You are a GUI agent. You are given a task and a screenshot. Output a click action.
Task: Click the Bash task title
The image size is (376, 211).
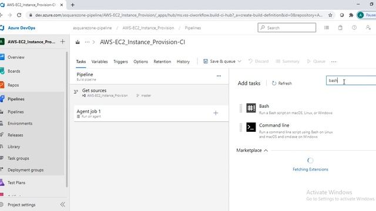264,106
